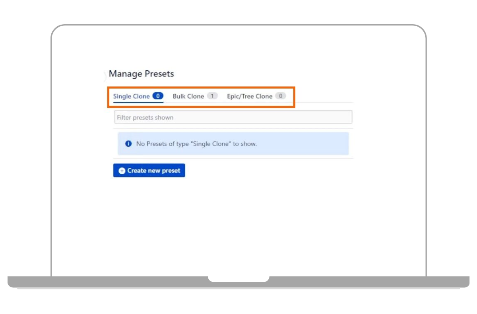This screenshot has width=477, height=314.
Task: Switch to the Single Clone tab
Action: pos(131,96)
